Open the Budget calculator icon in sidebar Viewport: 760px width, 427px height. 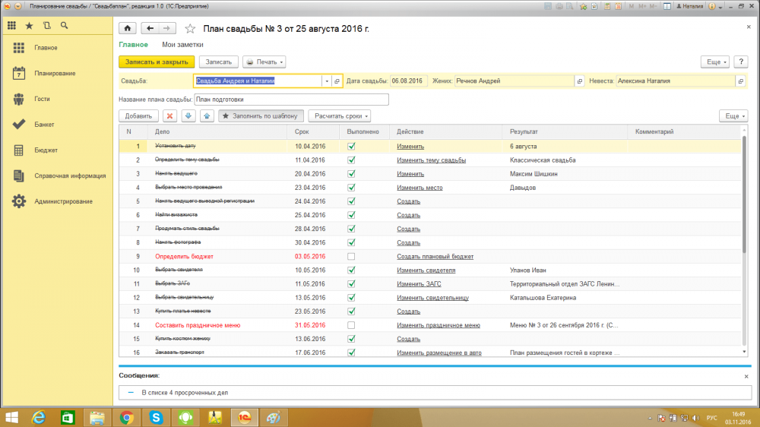(x=20, y=150)
